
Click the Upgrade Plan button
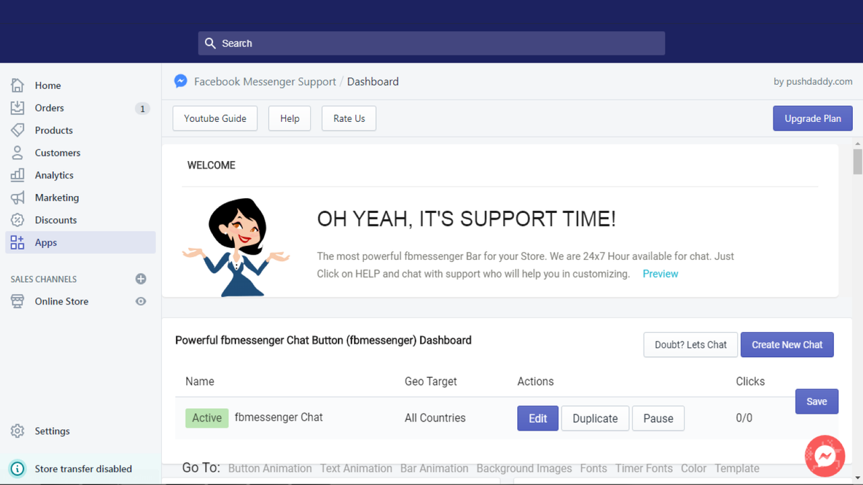click(812, 119)
